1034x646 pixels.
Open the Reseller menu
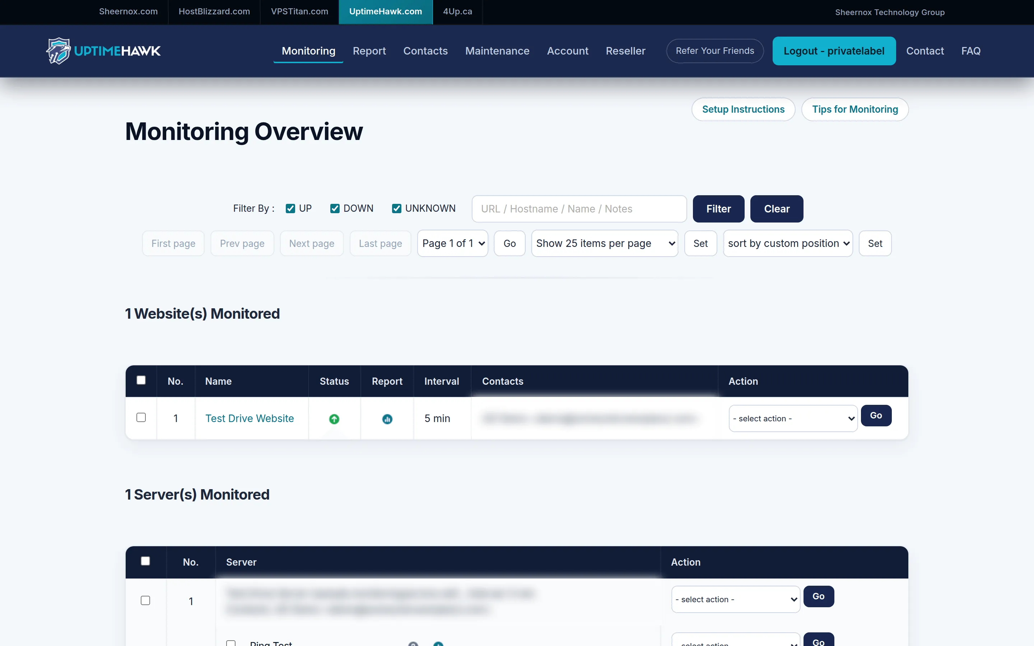pos(625,51)
